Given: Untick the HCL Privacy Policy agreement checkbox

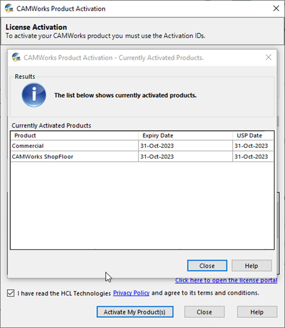Looking at the screenshot, I should [x=11, y=293].
